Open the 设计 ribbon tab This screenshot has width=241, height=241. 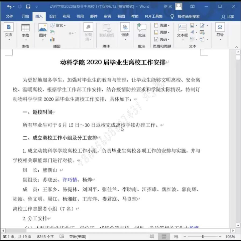(53, 16)
